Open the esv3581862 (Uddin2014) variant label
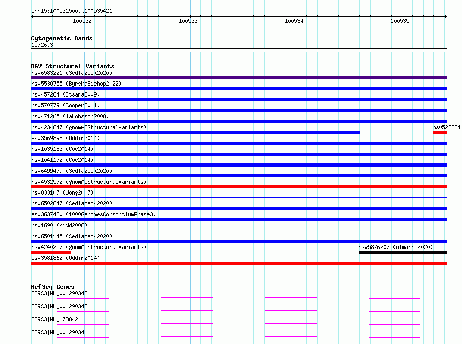Viewport: 462px width, 344px height. click(65, 258)
